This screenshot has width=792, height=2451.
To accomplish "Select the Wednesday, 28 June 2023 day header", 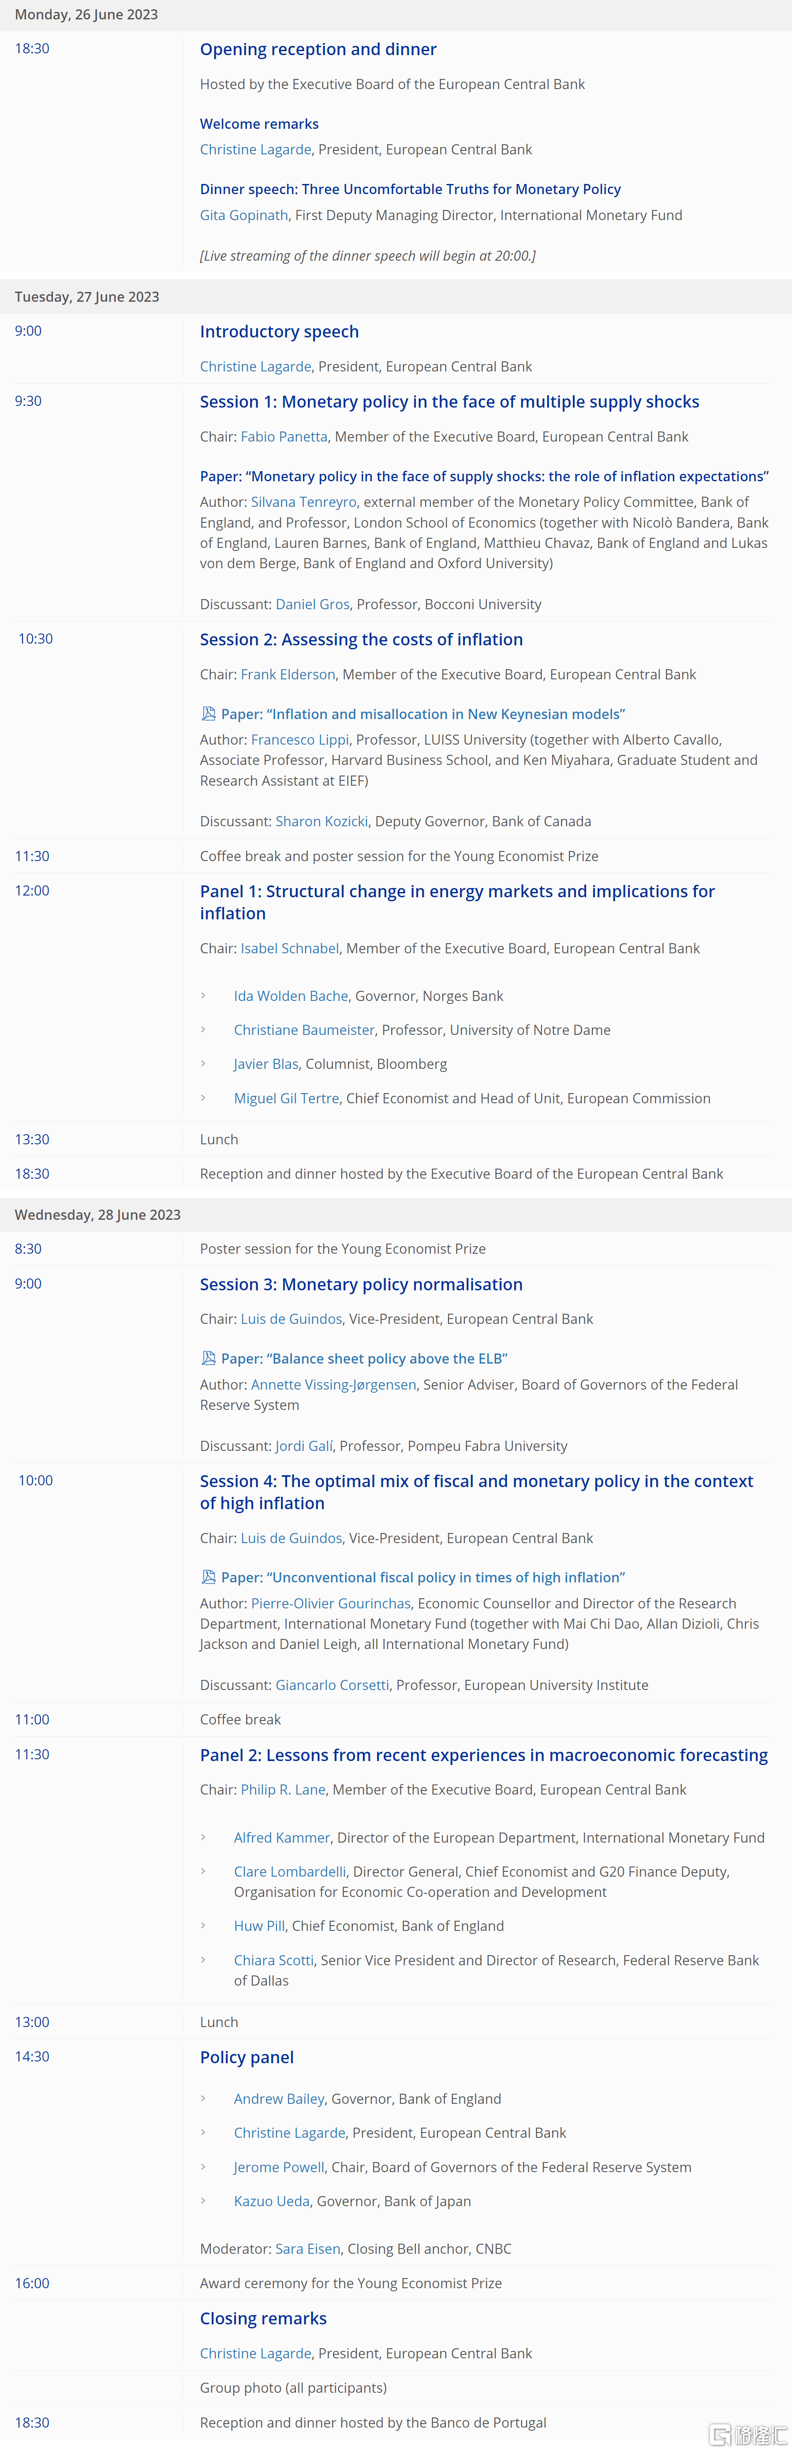I will (x=396, y=1214).
